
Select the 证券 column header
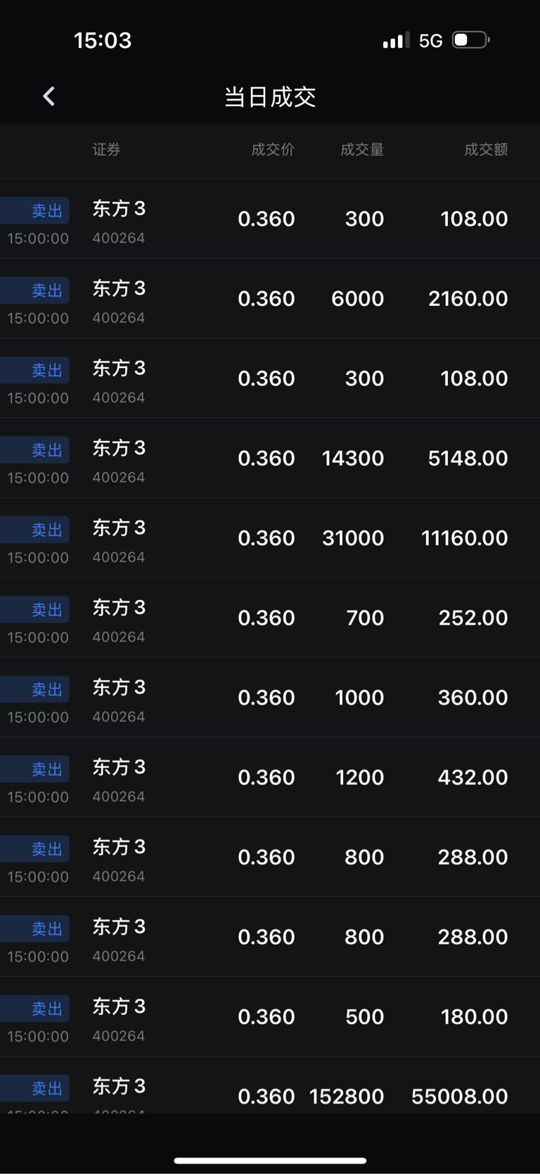pos(107,149)
